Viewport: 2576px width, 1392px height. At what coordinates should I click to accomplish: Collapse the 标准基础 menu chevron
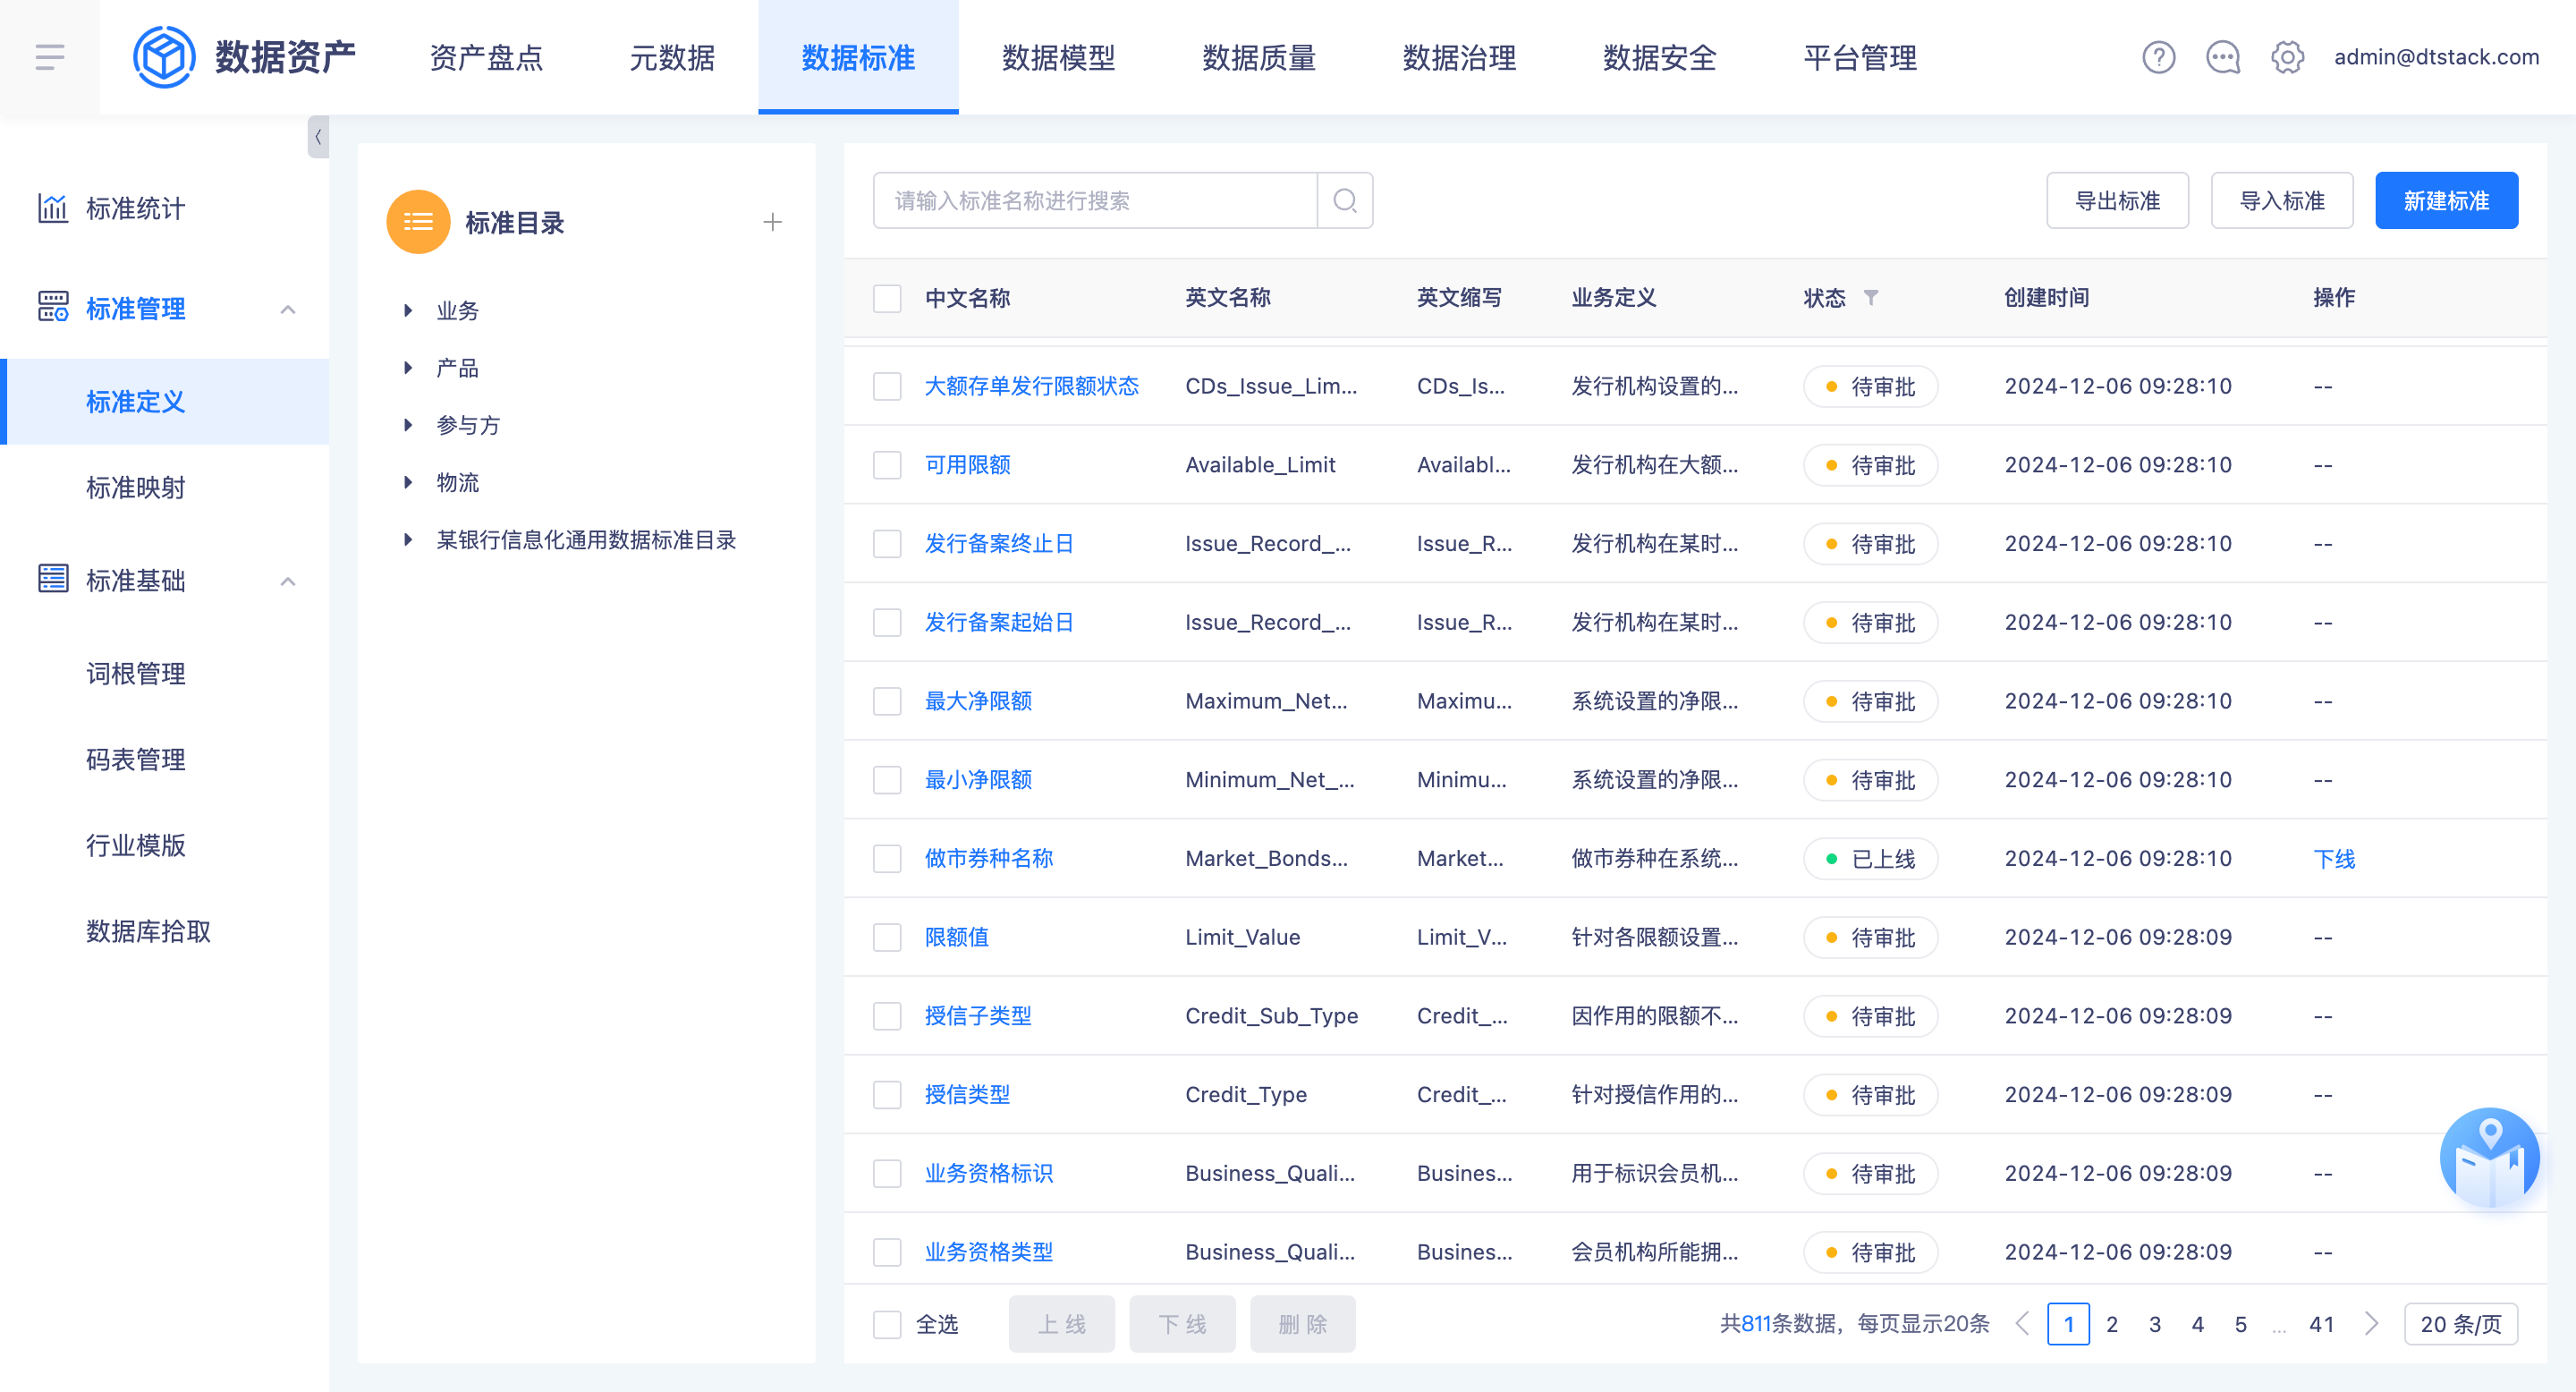pyautogui.click(x=288, y=581)
